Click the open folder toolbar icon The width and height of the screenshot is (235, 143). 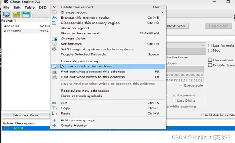point(17,14)
